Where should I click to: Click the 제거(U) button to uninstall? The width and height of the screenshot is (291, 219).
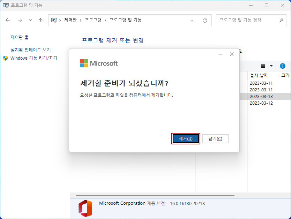(x=186, y=138)
